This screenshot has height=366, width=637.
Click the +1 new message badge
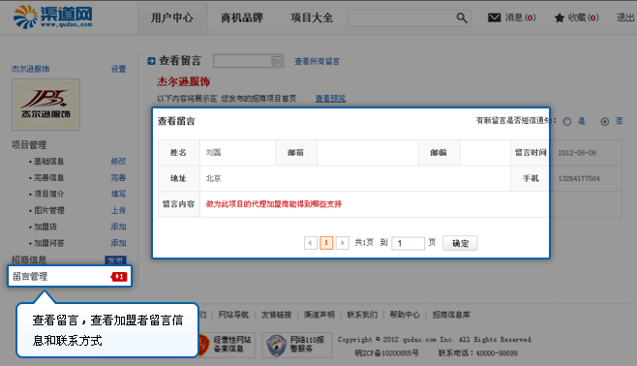pyautogui.click(x=119, y=277)
